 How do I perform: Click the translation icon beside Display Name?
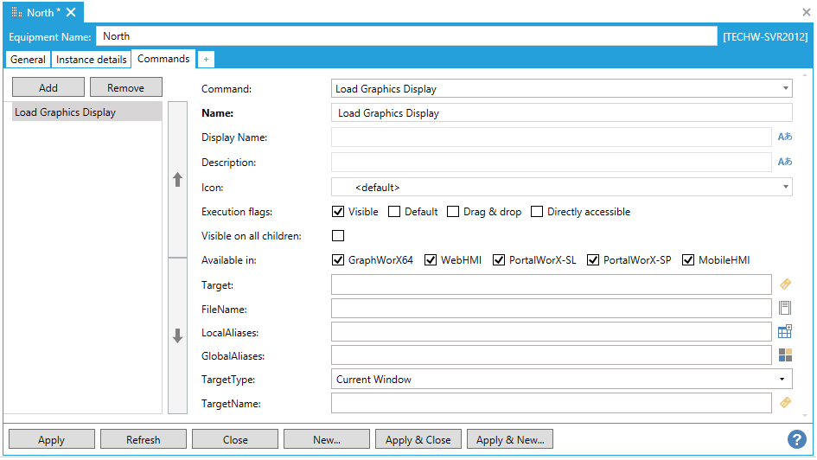point(784,137)
